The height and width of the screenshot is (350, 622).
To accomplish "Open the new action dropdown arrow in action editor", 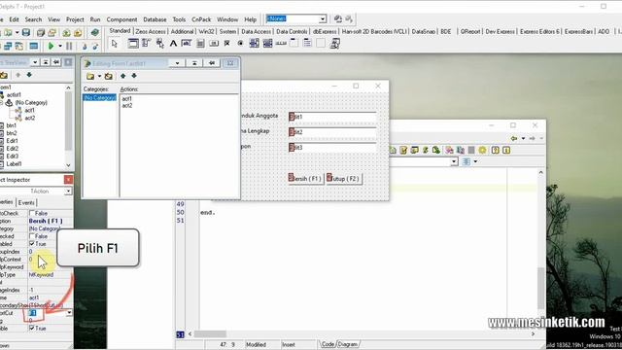I will (x=99, y=76).
